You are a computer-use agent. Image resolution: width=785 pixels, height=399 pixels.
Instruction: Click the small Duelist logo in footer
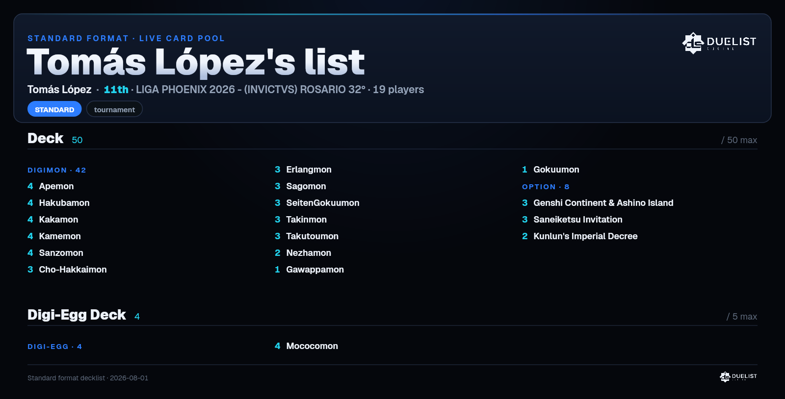pos(738,376)
